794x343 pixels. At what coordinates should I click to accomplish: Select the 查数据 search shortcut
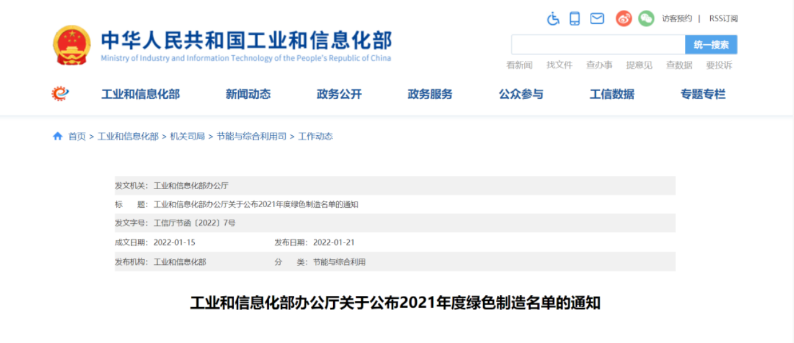point(679,65)
